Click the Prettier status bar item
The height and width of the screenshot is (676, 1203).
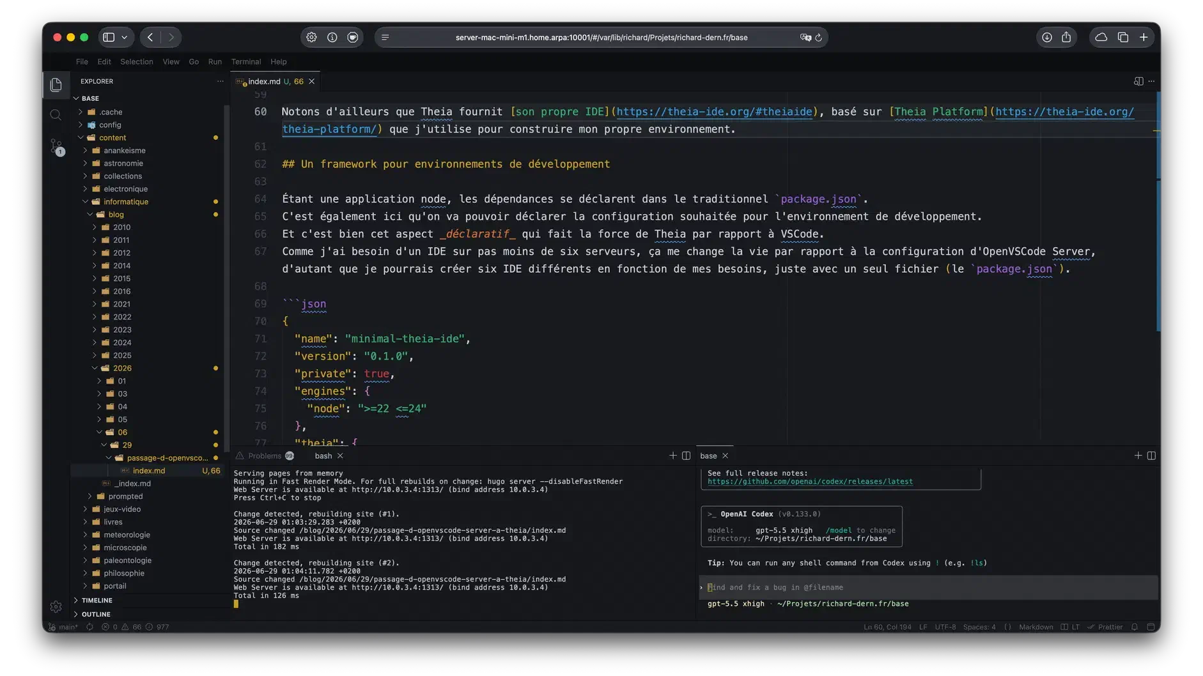click(x=1105, y=627)
